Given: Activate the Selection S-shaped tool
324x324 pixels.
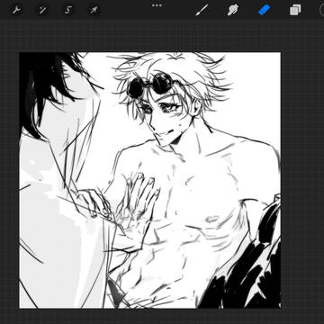Looking at the screenshot, I should pyautogui.click(x=68, y=10).
